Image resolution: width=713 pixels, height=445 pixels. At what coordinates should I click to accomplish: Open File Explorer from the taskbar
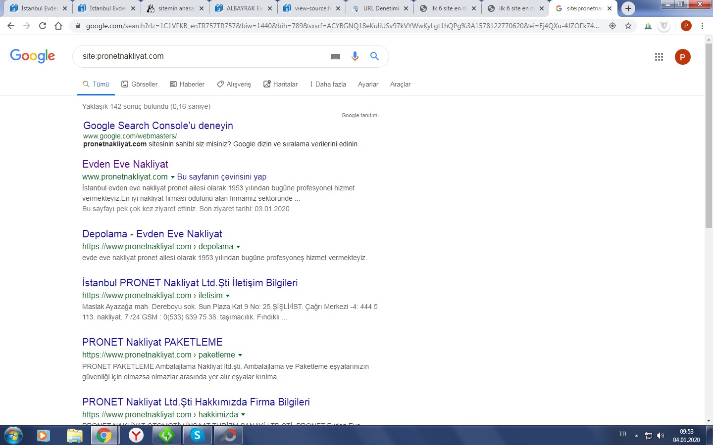point(74,435)
